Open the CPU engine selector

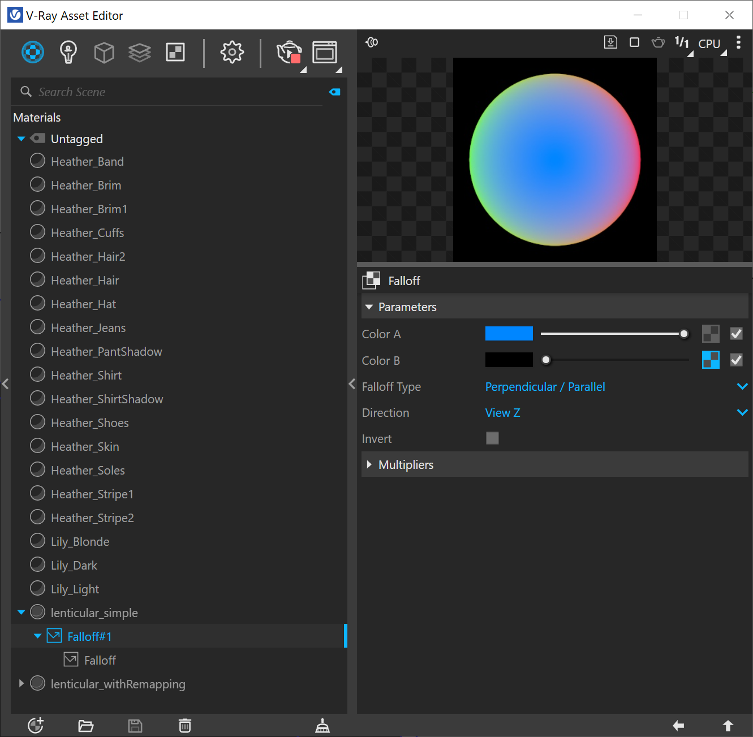709,42
